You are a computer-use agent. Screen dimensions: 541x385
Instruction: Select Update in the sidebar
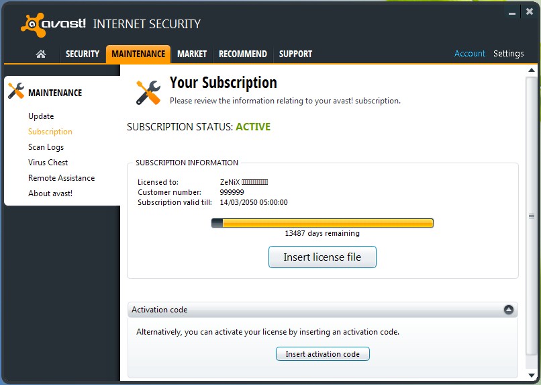(41, 116)
